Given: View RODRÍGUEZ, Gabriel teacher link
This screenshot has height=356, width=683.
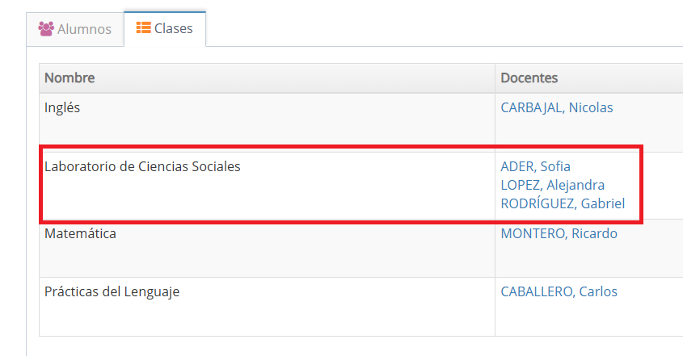Looking at the screenshot, I should (x=563, y=203).
